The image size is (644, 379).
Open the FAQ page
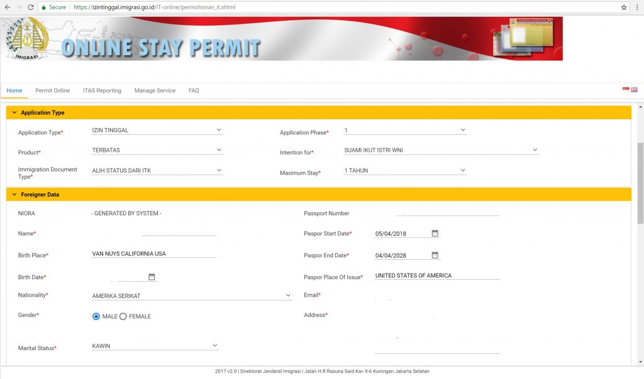coord(194,91)
